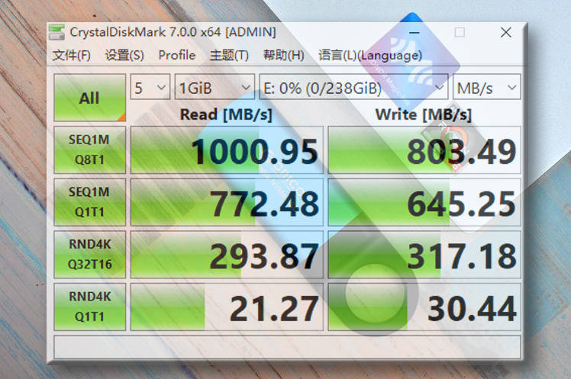Click the Read [MB/s] column header
This screenshot has width=571, height=379.
point(226,114)
